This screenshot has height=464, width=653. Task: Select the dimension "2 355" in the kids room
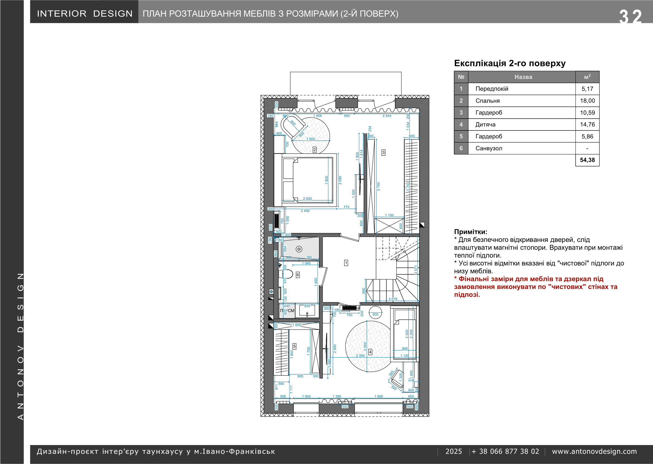(360, 356)
